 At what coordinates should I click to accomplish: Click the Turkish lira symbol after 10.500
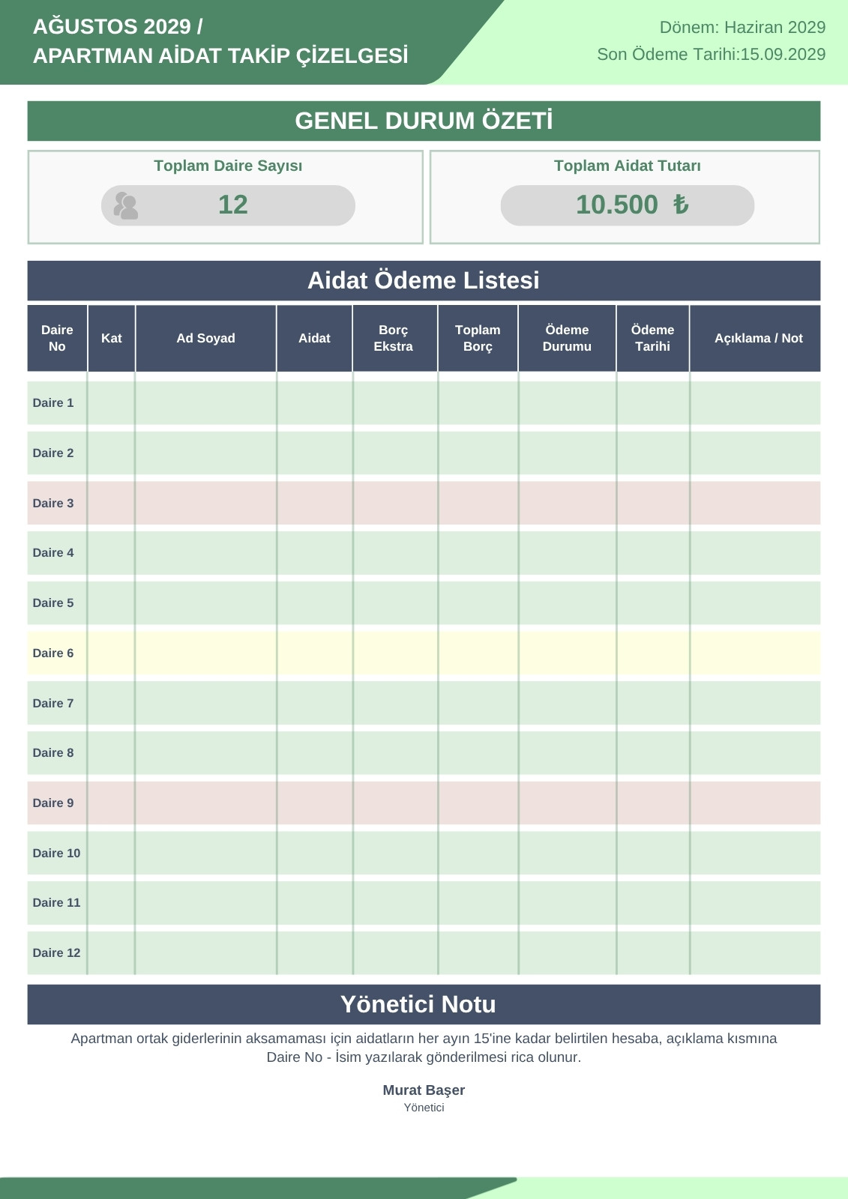point(680,205)
